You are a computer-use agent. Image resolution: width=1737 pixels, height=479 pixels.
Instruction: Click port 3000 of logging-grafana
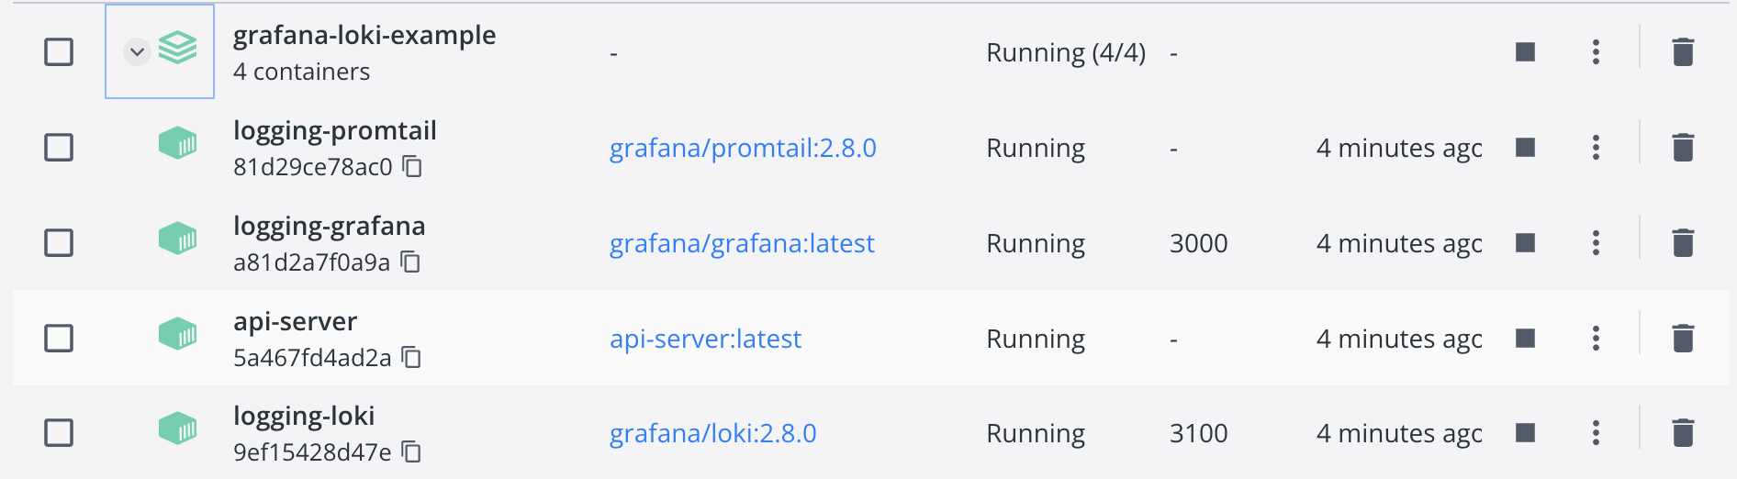(x=1199, y=243)
